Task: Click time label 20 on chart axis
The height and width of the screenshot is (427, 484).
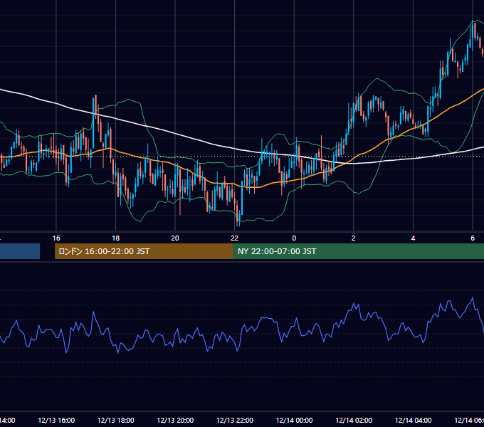Action: tap(175, 238)
